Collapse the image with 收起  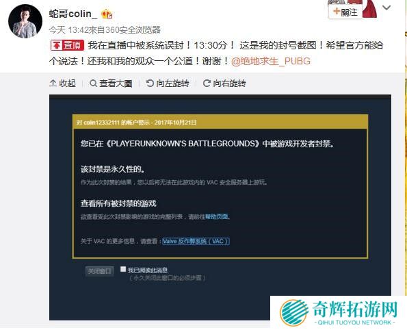62,83
